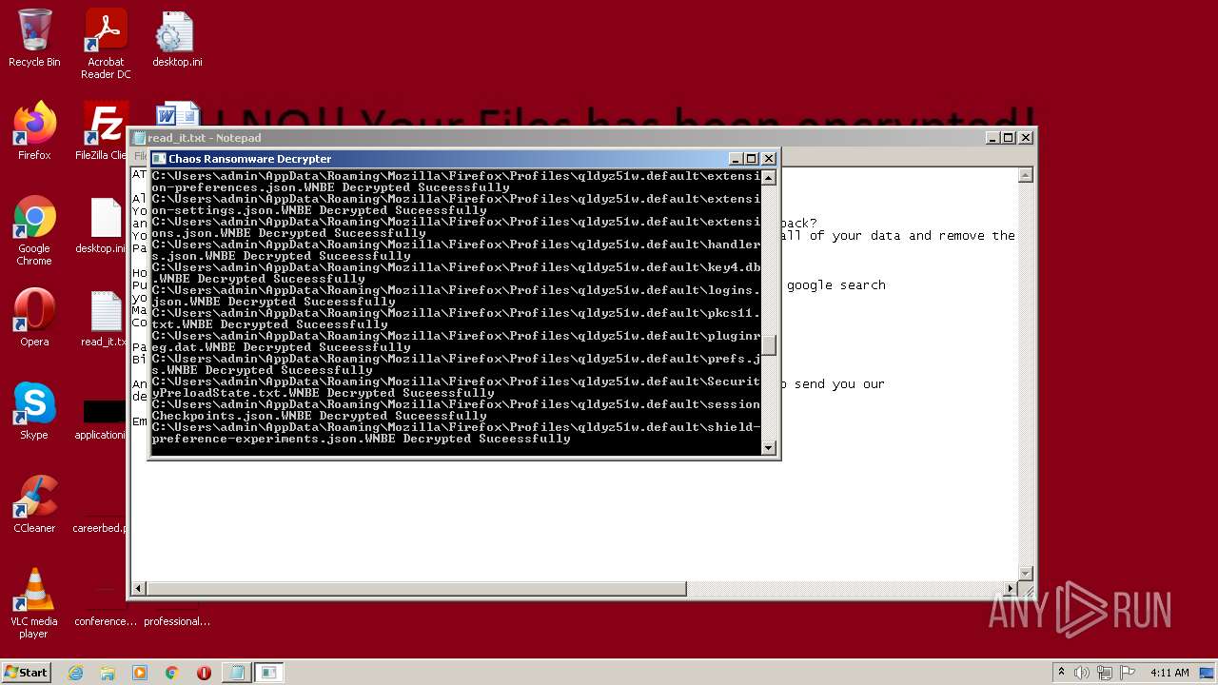Click down arrow of decrypter console scrollbar
The height and width of the screenshot is (685, 1218).
click(769, 447)
